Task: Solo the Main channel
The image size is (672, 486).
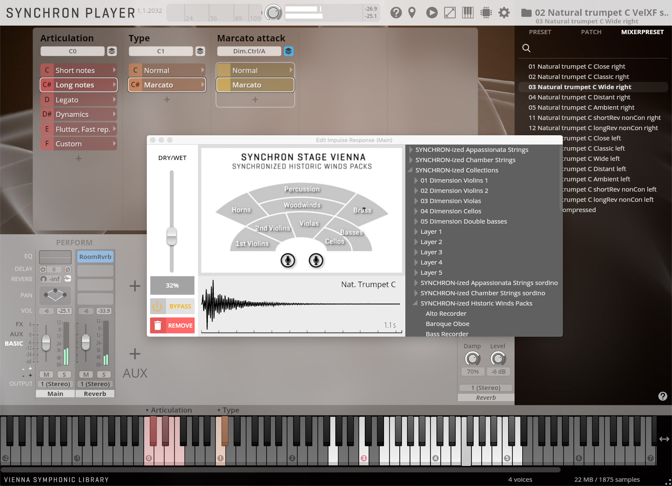Action: pyautogui.click(x=64, y=374)
